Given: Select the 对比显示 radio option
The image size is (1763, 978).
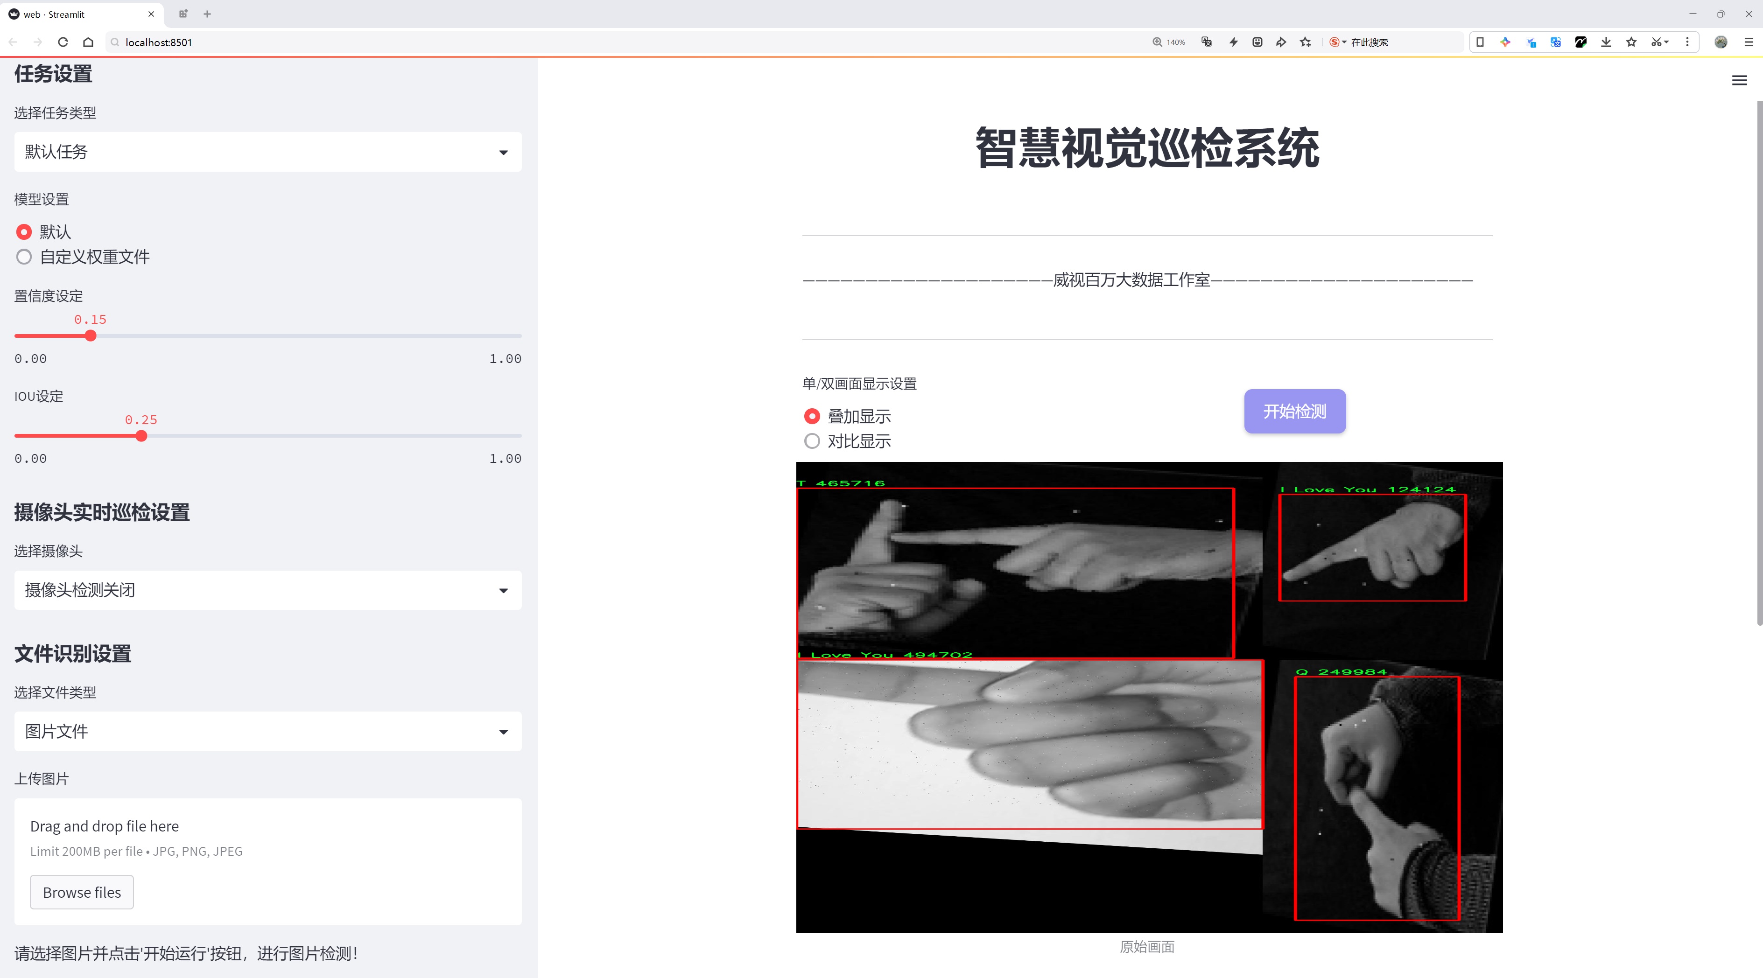Looking at the screenshot, I should [x=812, y=441].
